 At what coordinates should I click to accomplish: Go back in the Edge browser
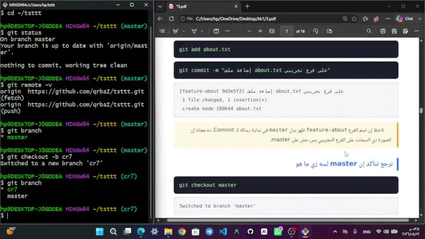pos(160,19)
